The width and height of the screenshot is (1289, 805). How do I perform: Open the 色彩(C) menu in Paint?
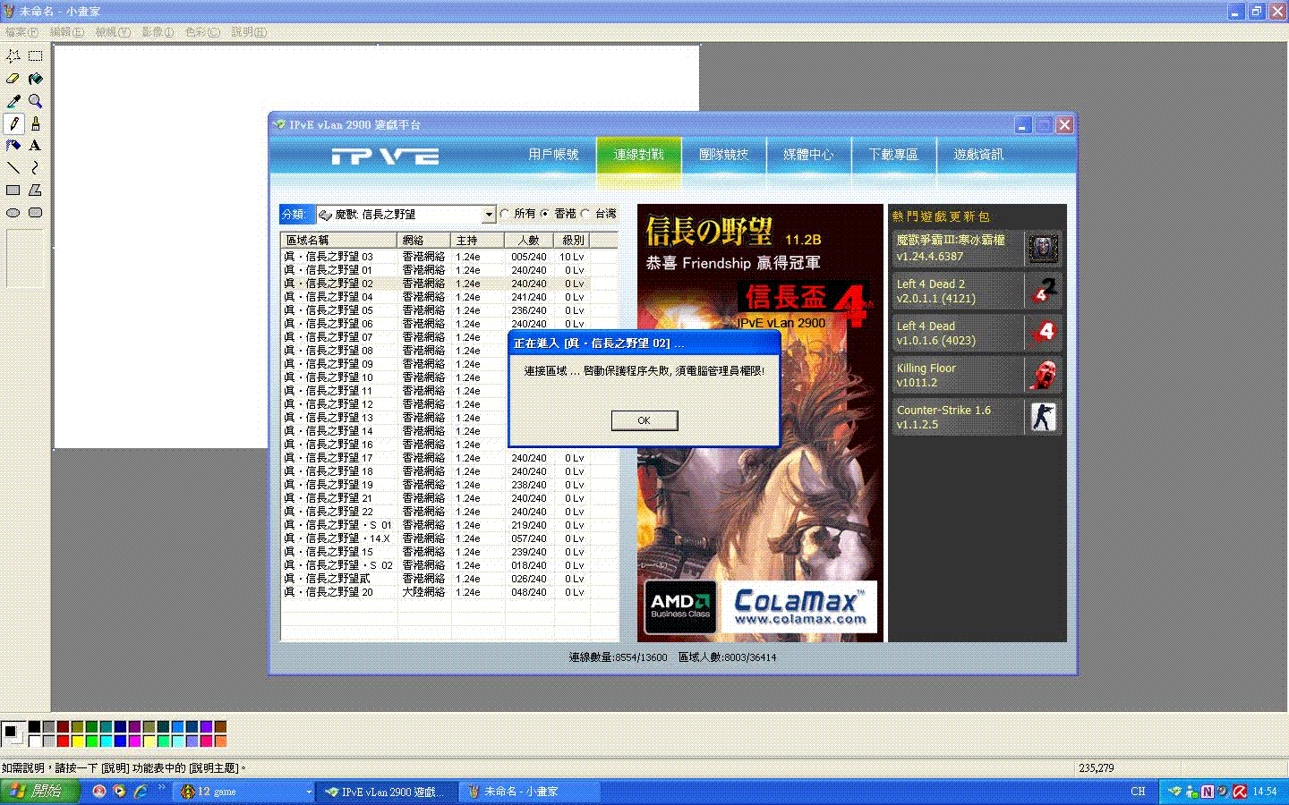pos(202,32)
